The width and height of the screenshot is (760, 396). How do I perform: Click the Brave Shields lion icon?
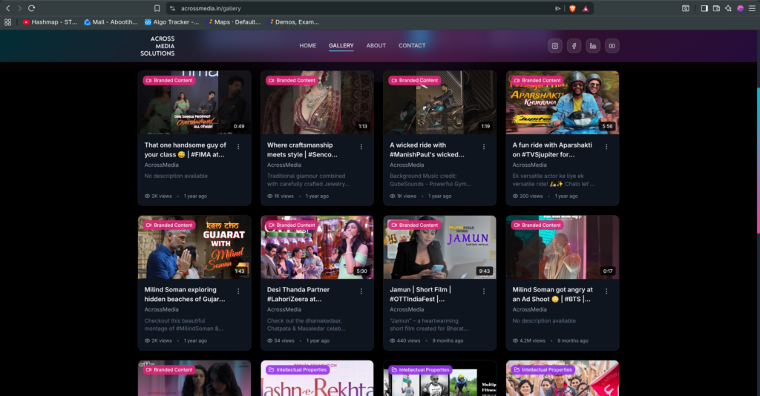pyautogui.click(x=572, y=8)
